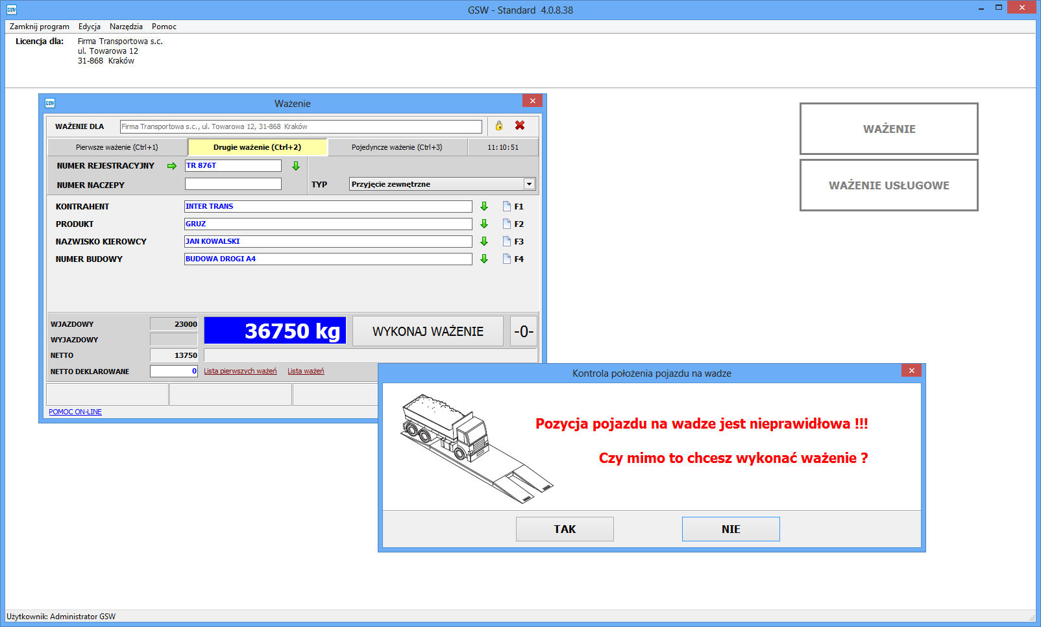Expand the Typ dropdown list
Image resolution: width=1041 pixels, height=627 pixels.
coord(529,184)
